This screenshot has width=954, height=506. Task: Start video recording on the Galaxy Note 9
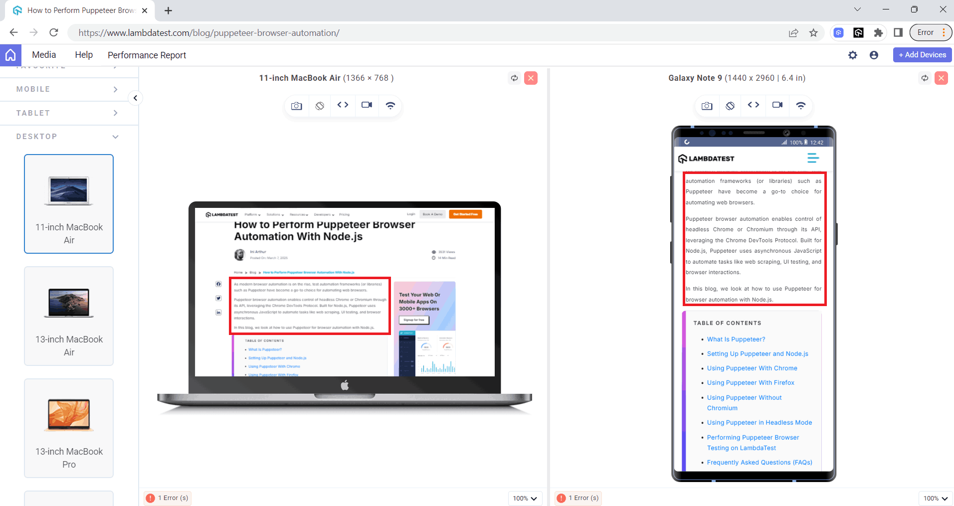(x=777, y=105)
